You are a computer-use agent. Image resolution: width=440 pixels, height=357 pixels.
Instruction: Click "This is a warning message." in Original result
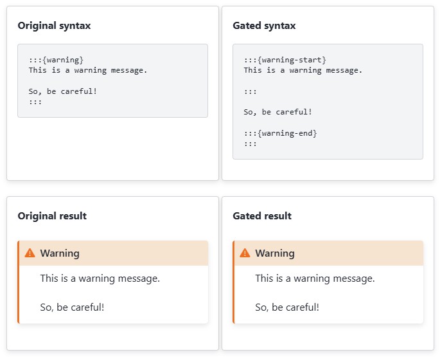click(100, 279)
